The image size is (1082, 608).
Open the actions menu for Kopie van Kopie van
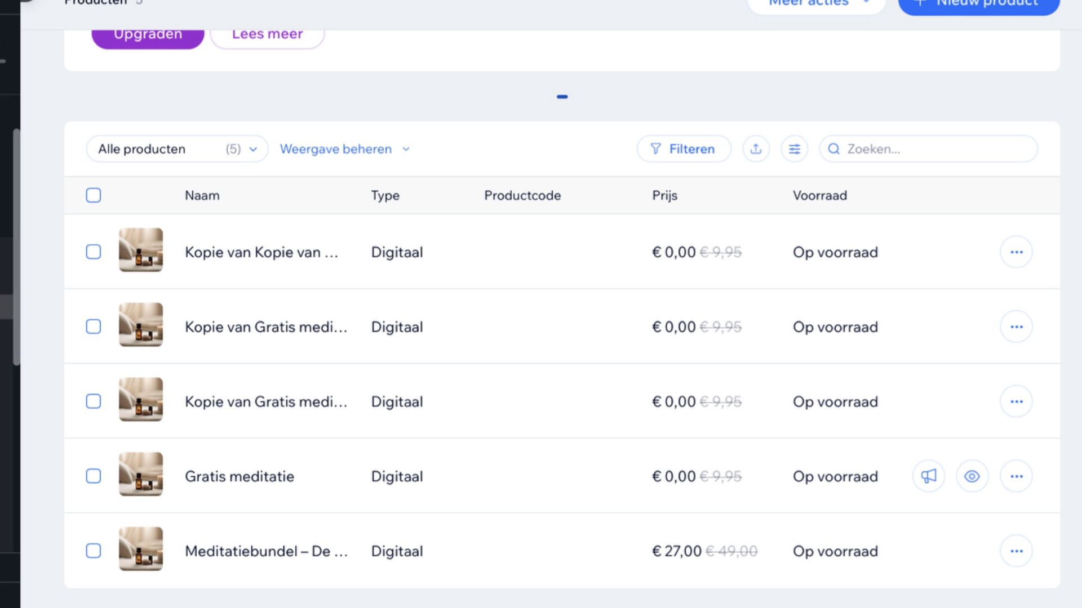point(1016,252)
